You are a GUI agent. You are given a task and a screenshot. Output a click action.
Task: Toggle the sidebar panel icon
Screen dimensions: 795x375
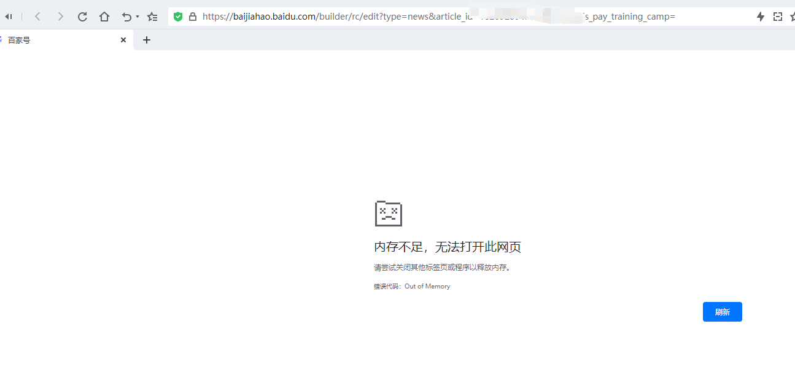[9, 17]
